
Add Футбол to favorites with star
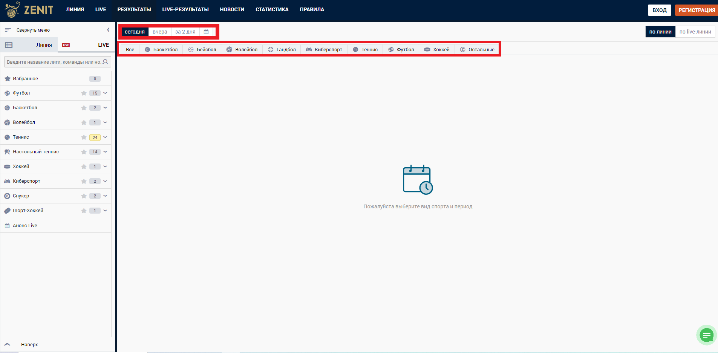[x=84, y=93]
